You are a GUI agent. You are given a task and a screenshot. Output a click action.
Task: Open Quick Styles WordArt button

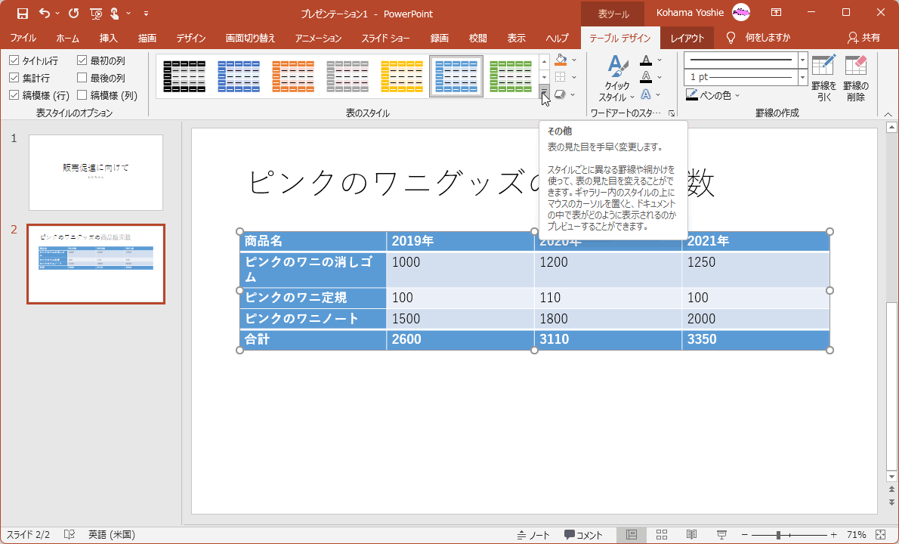[x=616, y=79]
